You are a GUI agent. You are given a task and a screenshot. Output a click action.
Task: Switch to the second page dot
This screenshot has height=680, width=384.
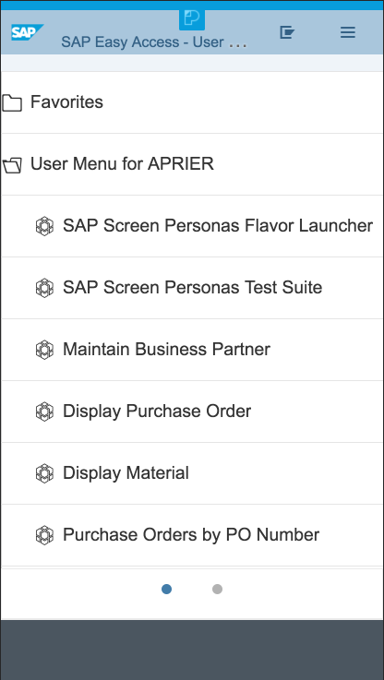pyautogui.click(x=217, y=589)
